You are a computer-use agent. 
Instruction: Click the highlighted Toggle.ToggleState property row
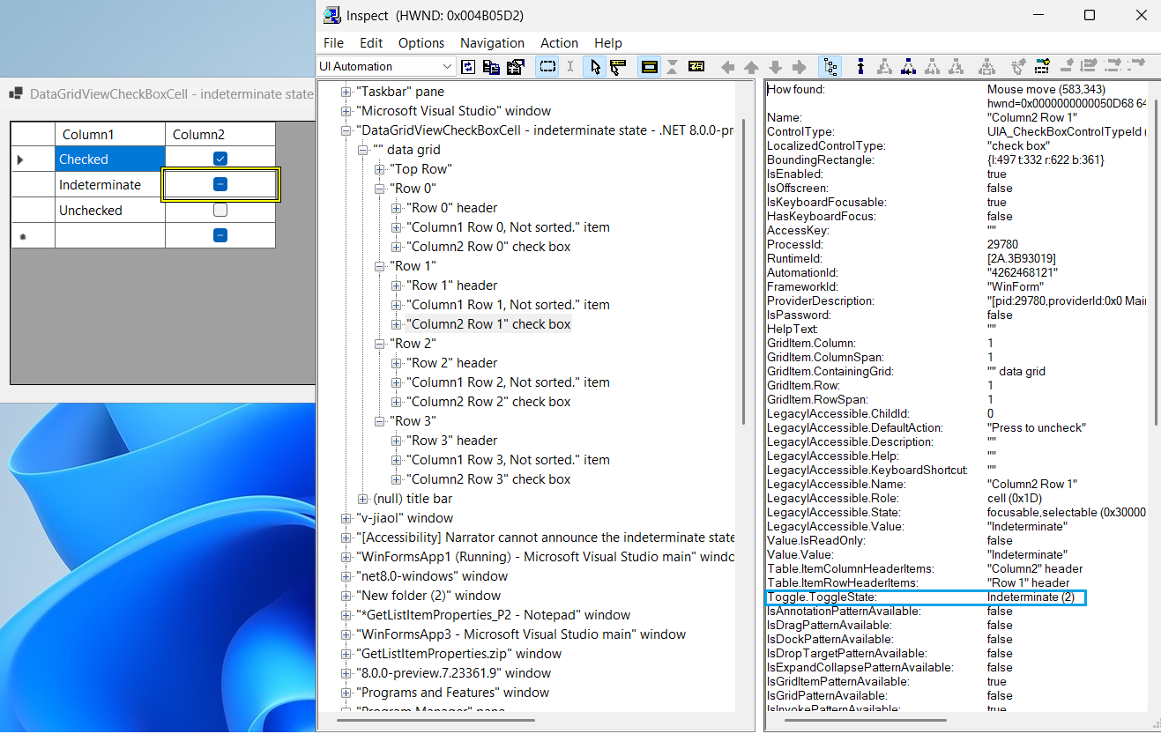(882, 597)
